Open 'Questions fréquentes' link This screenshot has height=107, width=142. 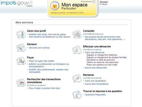[95, 95]
